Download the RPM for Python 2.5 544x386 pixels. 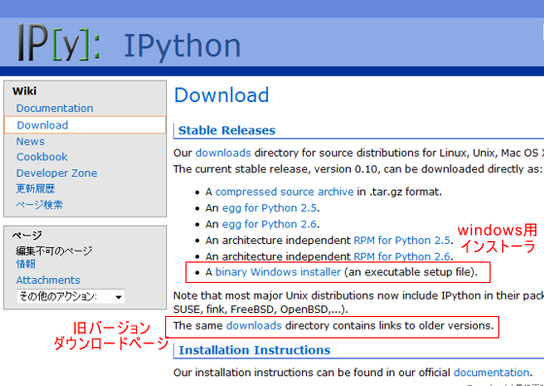pos(402,240)
